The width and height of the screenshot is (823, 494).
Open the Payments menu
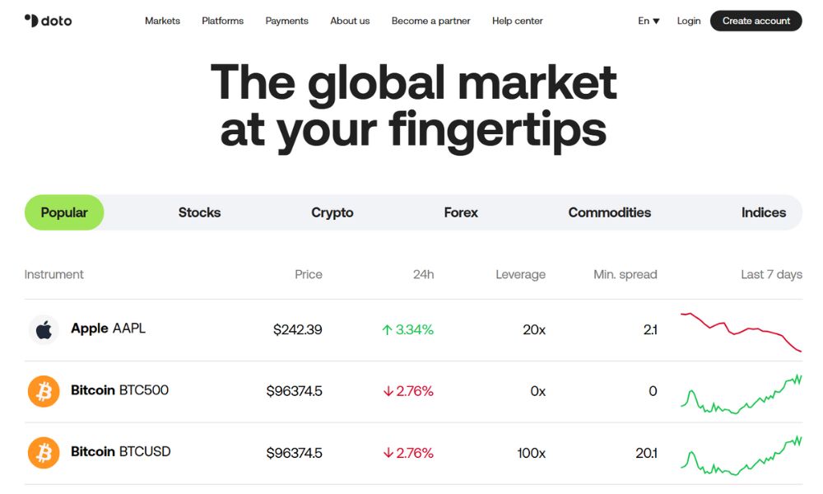coord(286,21)
